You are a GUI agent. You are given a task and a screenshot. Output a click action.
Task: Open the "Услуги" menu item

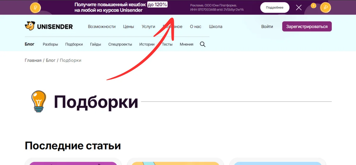point(148,27)
